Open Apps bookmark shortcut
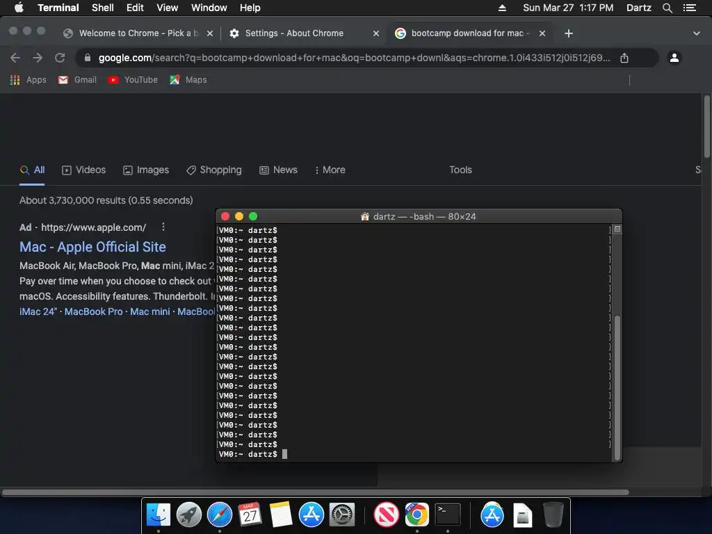712x534 pixels. [28, 80]
